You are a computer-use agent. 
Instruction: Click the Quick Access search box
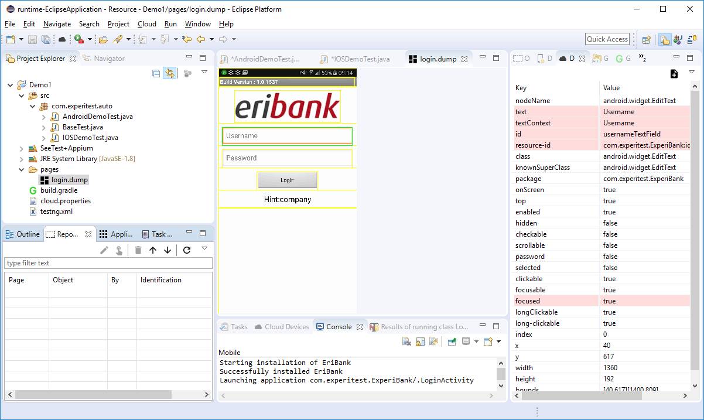pyautogui.click(x=607, y=39)
